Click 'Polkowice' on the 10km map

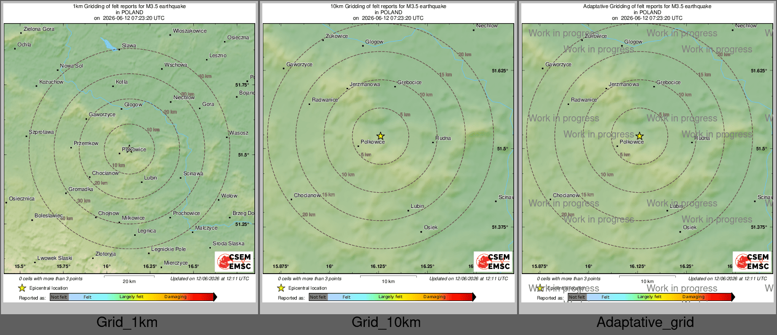click(x=372, y=142)
